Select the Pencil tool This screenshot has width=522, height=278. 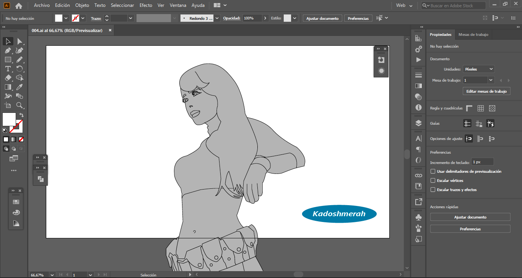[x=20, y=59]
